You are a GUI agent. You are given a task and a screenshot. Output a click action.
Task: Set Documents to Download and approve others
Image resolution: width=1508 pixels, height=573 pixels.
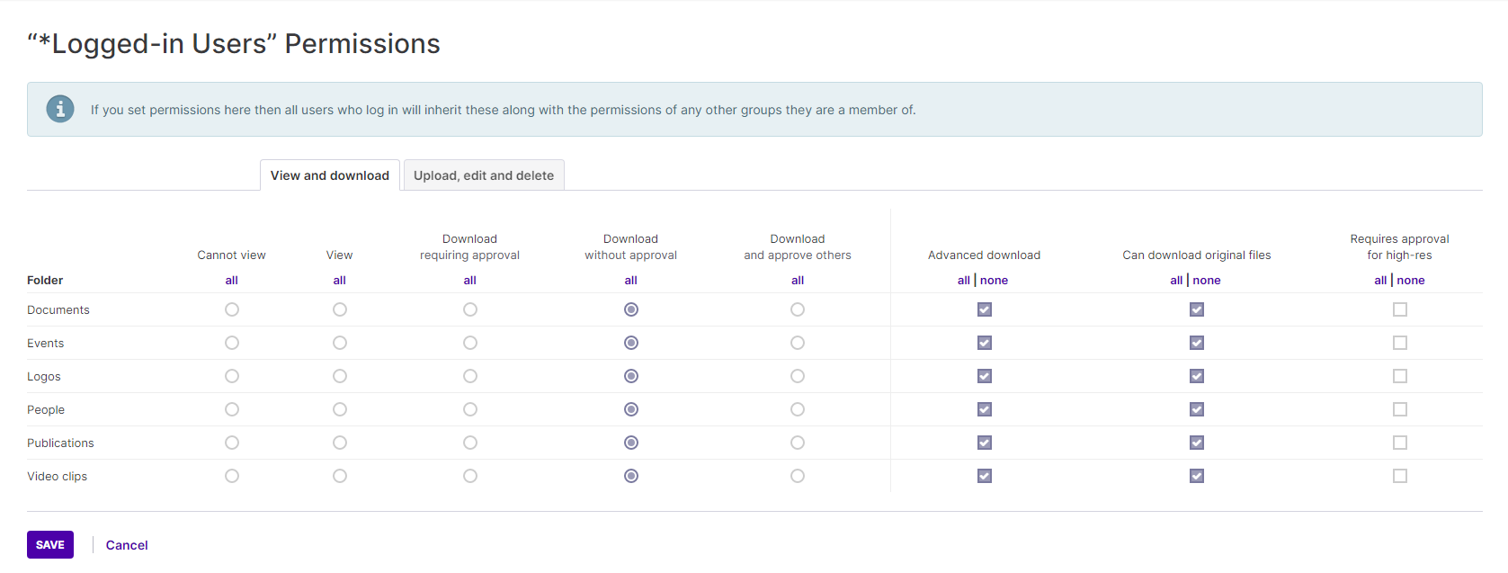(798, 309)
